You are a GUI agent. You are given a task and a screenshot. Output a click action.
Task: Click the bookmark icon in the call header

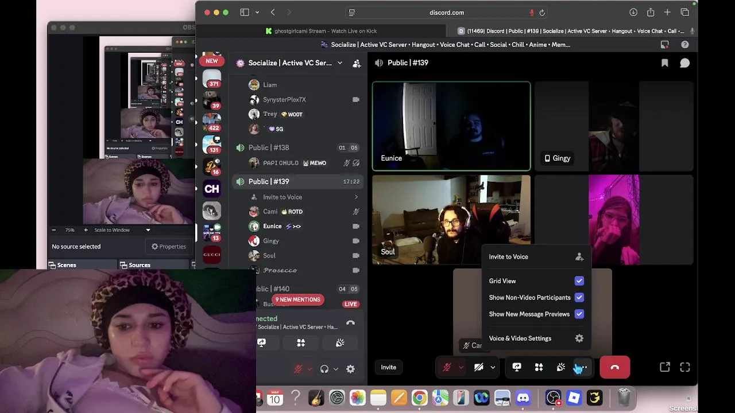click(665, 63)
